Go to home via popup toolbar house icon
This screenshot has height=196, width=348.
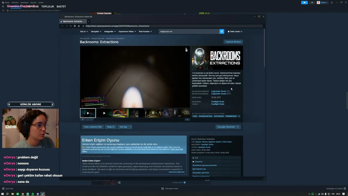pos(79,26)
